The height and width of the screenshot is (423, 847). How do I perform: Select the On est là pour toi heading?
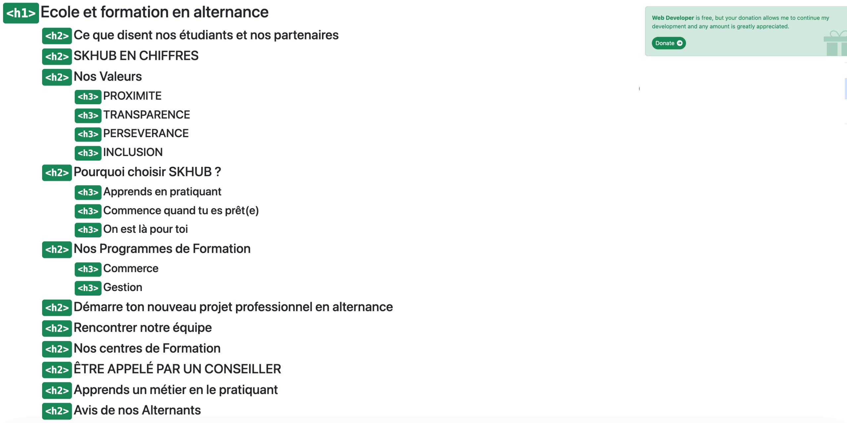tap(146, 229)
